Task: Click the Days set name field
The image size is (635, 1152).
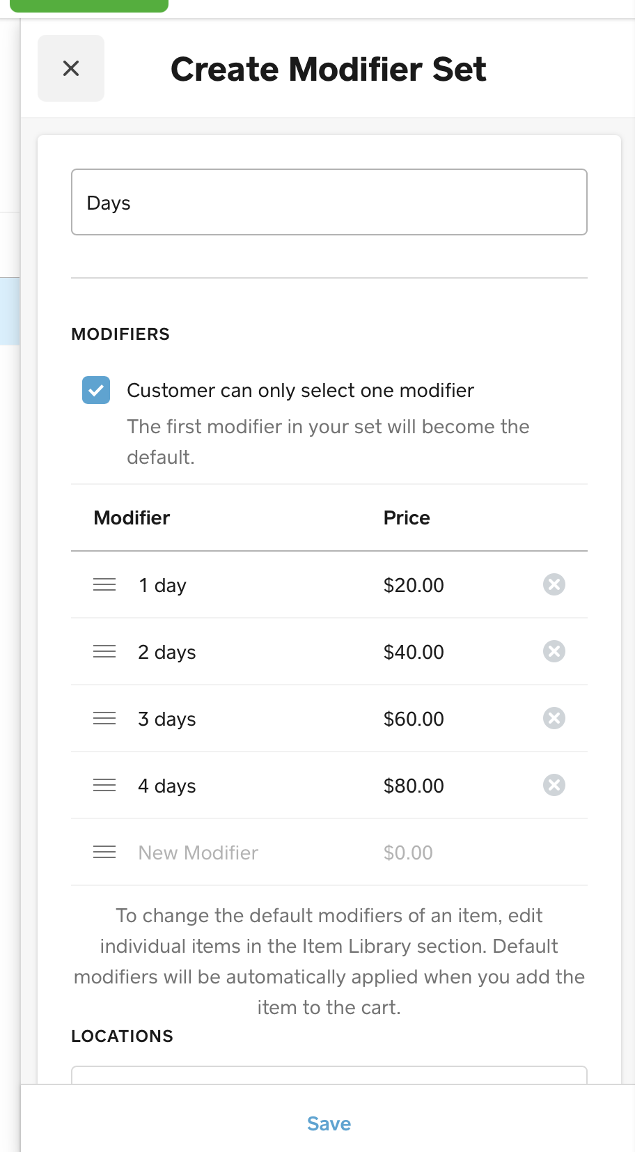Action: (x=329, y=202)
